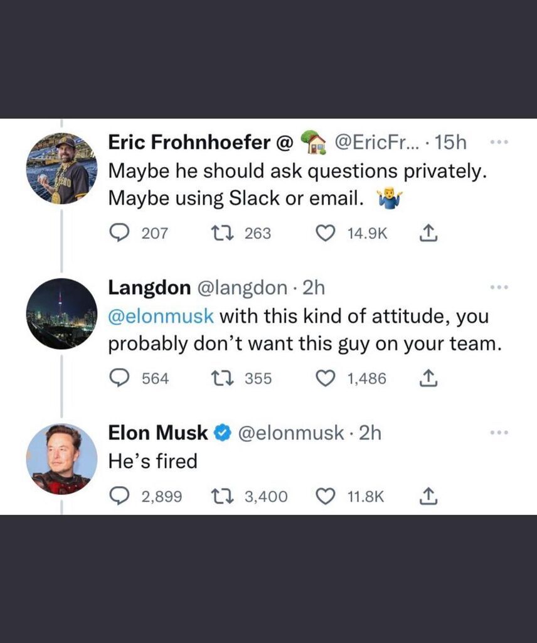The height and width of the screenshot is (643, 537).
Task: Open Eric Frohnhoefer's profile picture
Action: point(61,169)
